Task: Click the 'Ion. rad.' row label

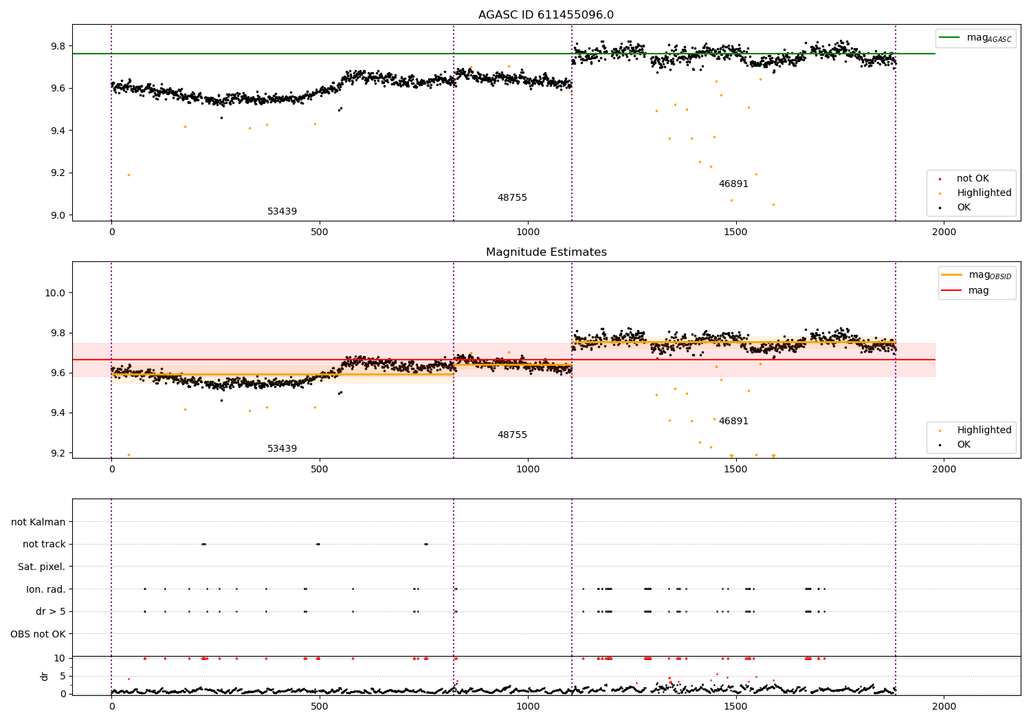Action: [x=46, y=589]
